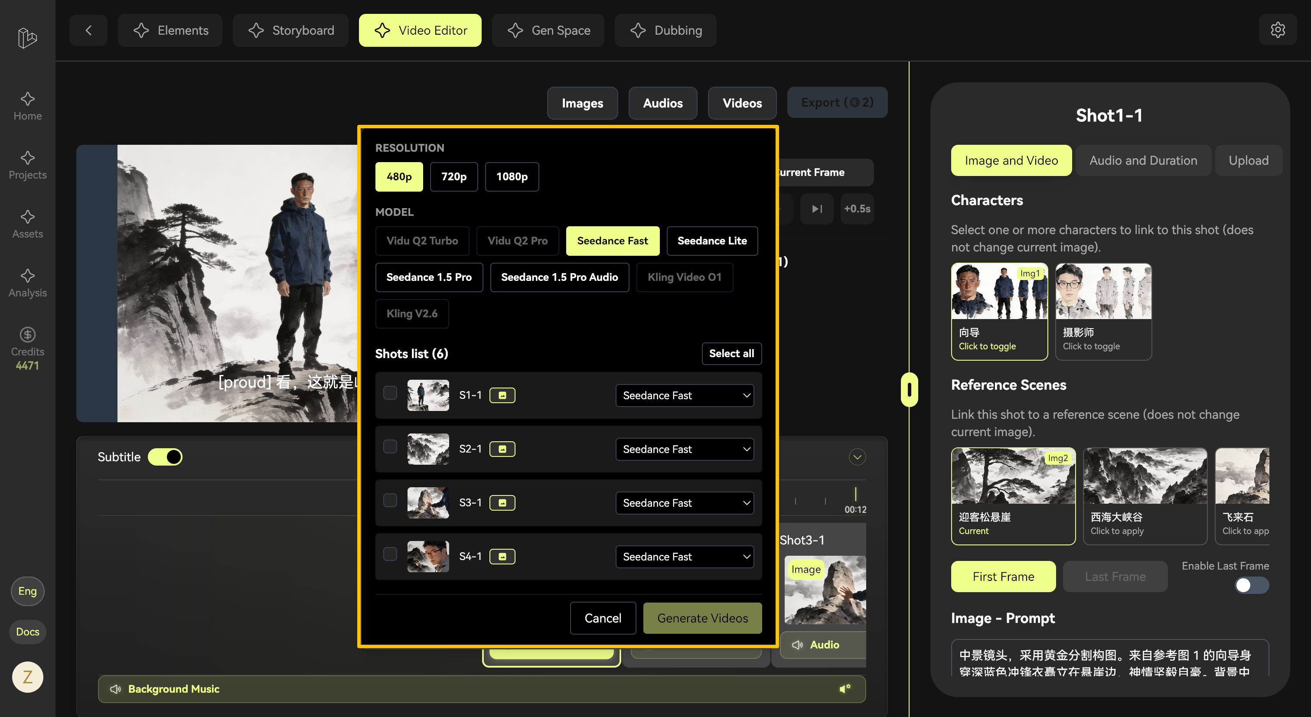
Task: Click the Background Music volume sparkle icon
Action: click(x=845, y=689)
